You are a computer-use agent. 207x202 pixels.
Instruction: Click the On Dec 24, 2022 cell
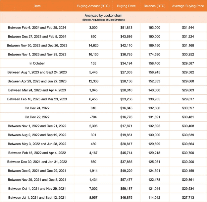point(37,108)
